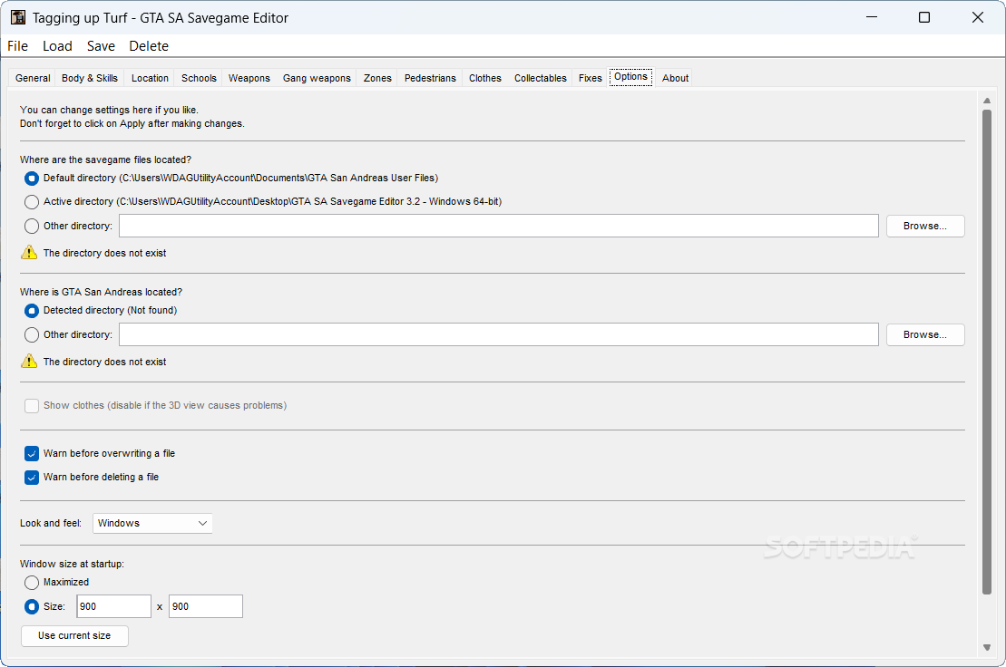Click 'The directory does not exist' savegame message
Viewport: 1006px width, 667px height.
[104, 253]
